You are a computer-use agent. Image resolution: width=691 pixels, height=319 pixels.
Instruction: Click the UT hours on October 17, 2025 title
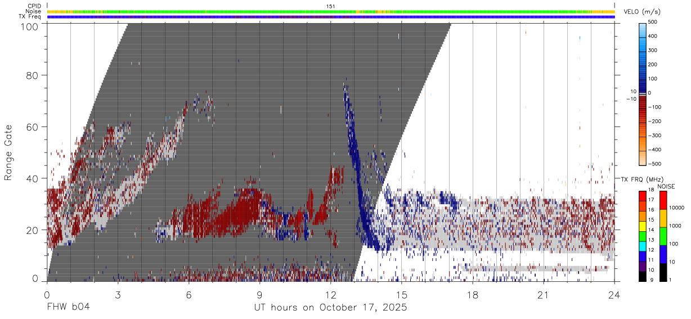point(331,307)
